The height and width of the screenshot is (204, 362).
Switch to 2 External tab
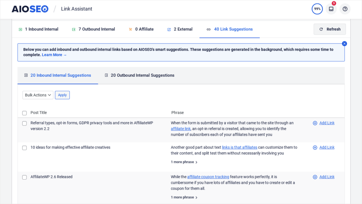pyautogui.click(x=180, y=29)
